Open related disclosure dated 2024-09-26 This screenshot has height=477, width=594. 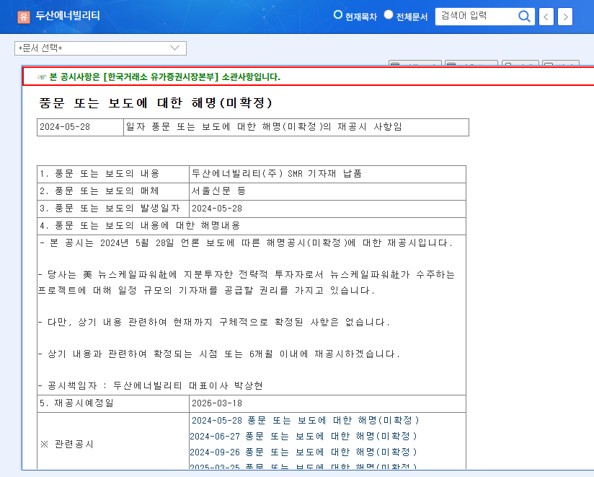[303, 452]
